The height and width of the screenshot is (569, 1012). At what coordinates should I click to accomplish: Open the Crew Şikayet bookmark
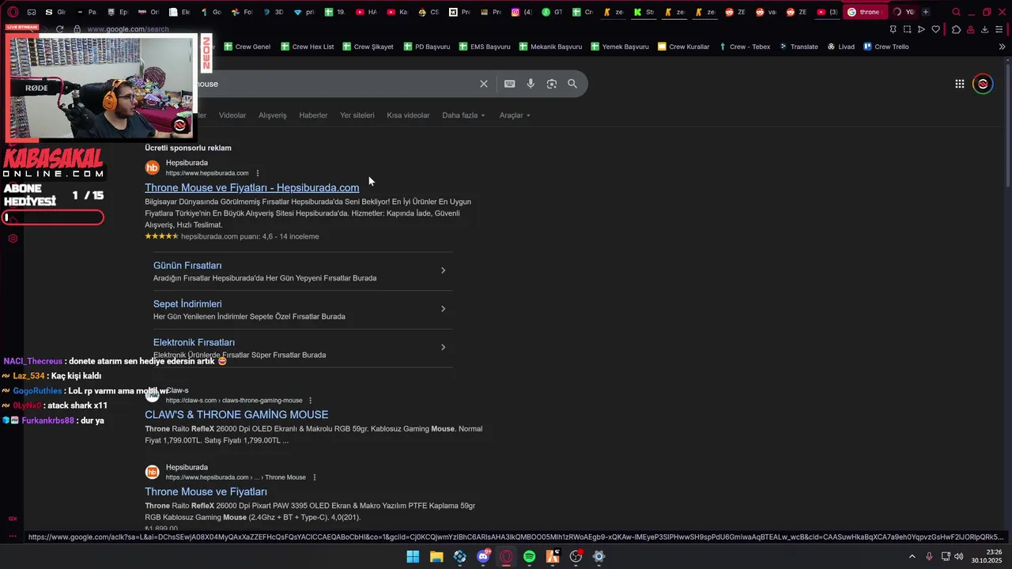pos(368,47)
